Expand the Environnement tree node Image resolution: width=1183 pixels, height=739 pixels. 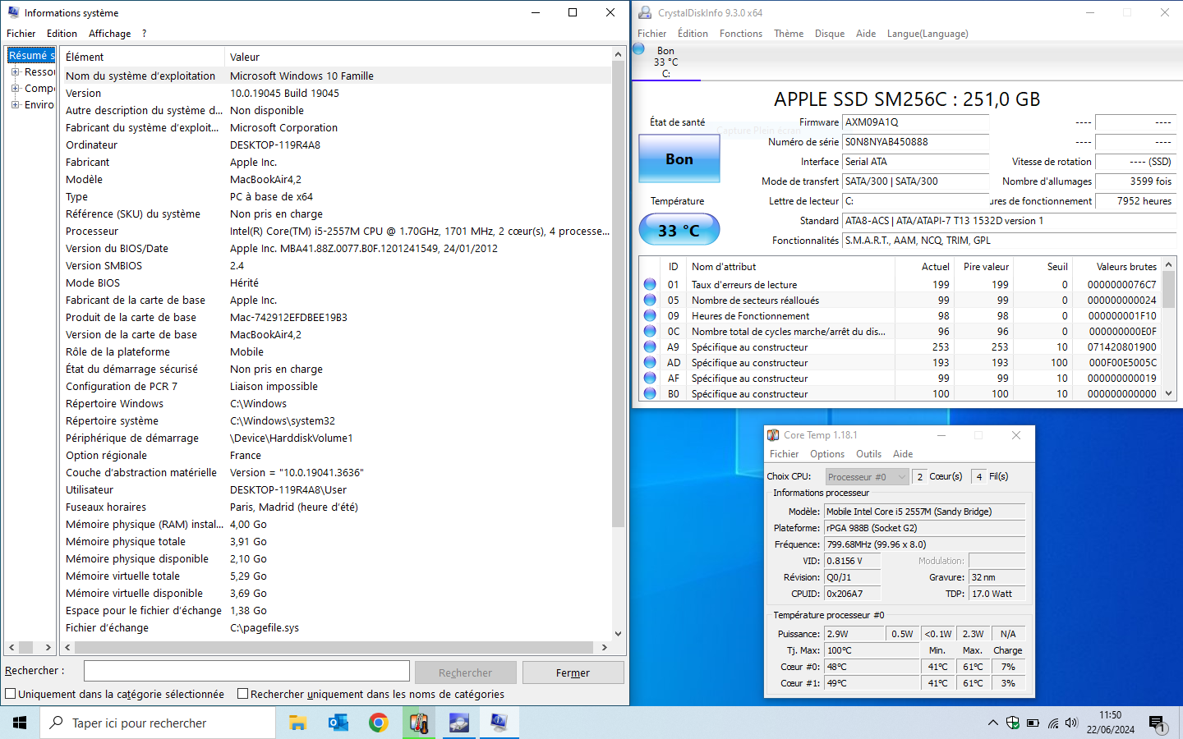(16, 104)
